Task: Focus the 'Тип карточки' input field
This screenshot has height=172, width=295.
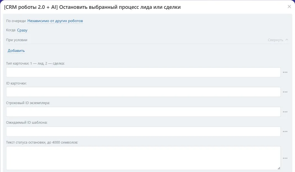Action: point(143,72)
